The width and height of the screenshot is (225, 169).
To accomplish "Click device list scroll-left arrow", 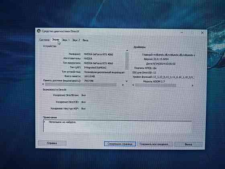I will pos(43,84).
